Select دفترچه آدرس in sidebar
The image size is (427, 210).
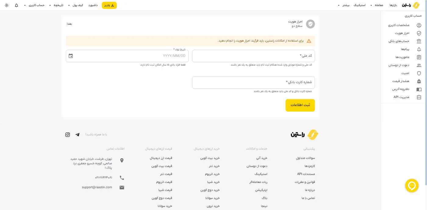pyautogui.click(x=401, y=89)
